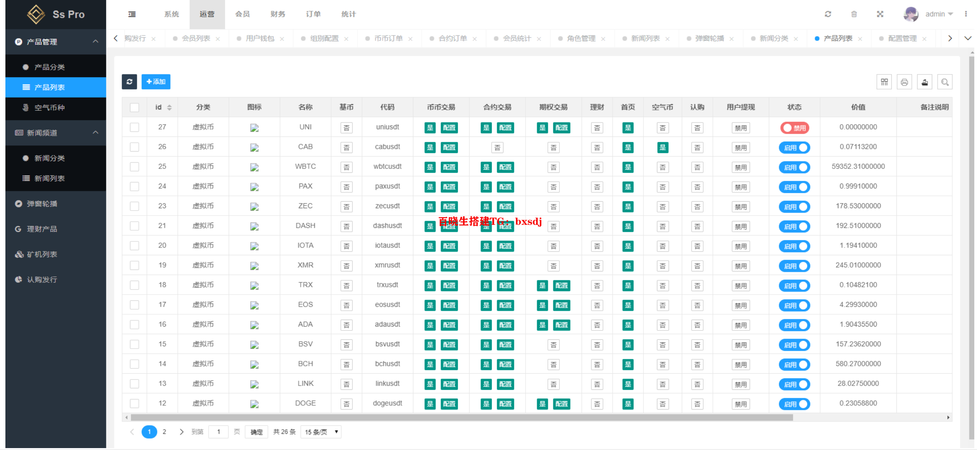Click 否 under 基币 for WBTC
This screenshot has width=977, height=450.
point(346,167)
